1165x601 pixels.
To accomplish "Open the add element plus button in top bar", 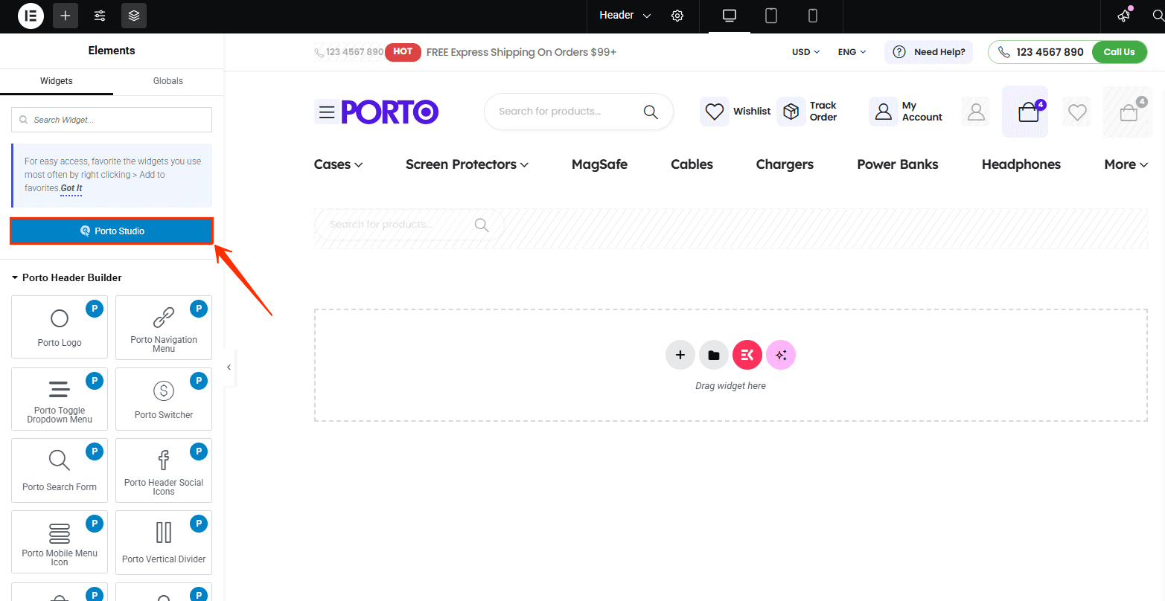I will 66,16.
